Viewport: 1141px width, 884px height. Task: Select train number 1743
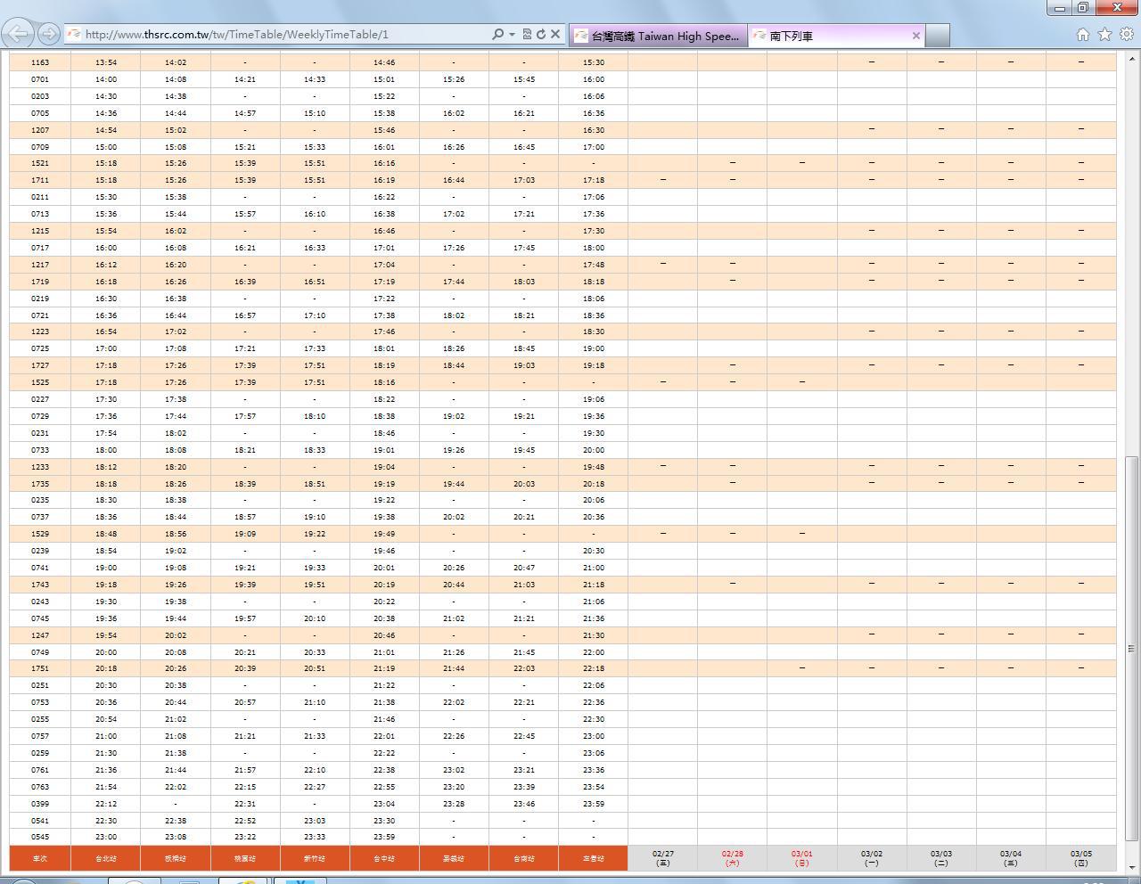pos(40,585)
